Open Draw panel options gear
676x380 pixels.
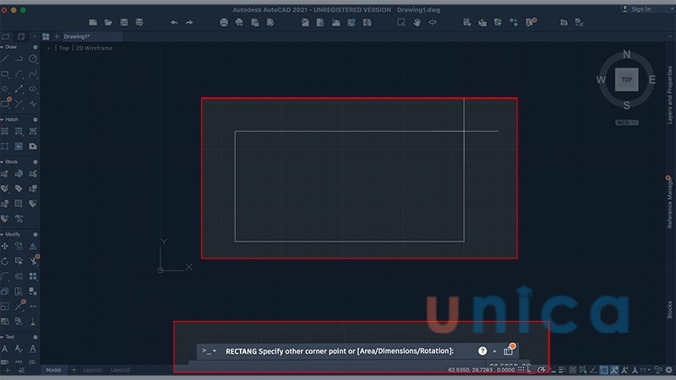click(35, 47)
